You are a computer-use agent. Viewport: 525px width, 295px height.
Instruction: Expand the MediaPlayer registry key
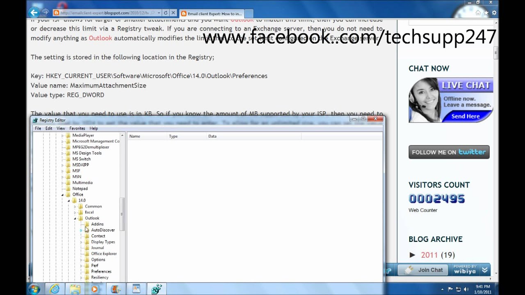[63, 135]
